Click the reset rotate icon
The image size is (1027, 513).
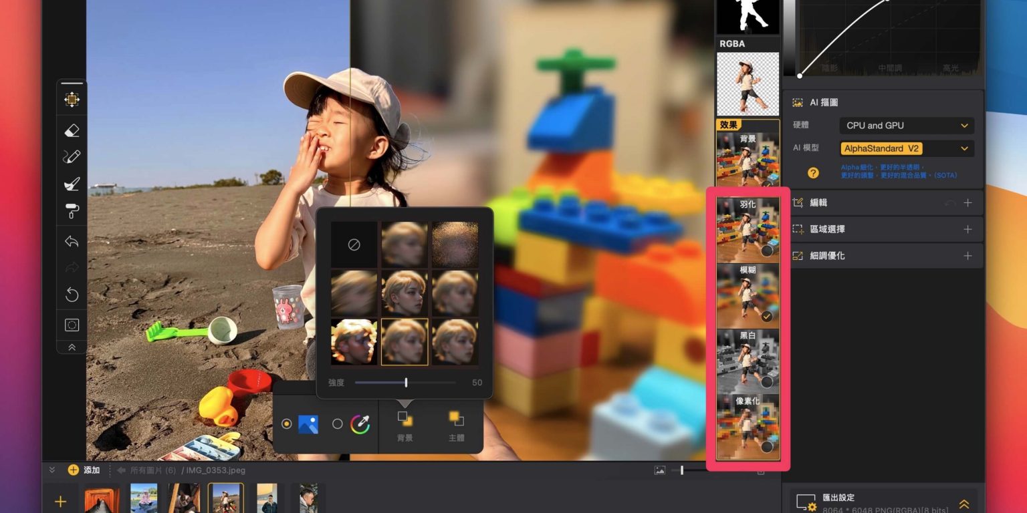(x=72, y=295)
